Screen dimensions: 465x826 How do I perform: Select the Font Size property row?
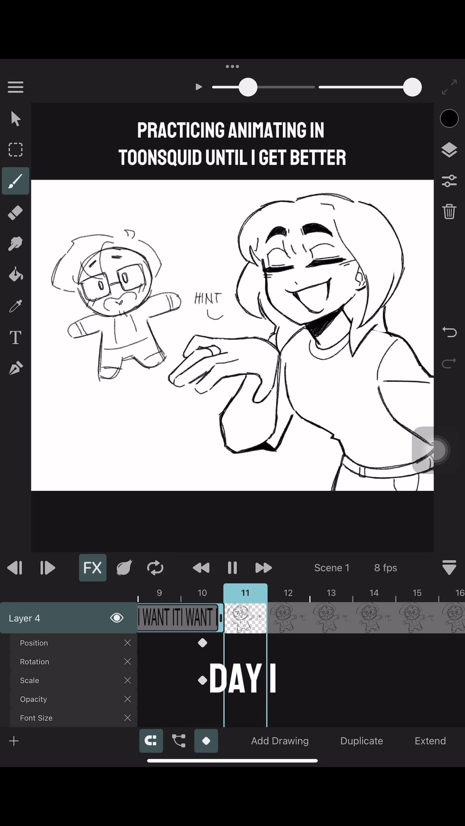point(74,718)
